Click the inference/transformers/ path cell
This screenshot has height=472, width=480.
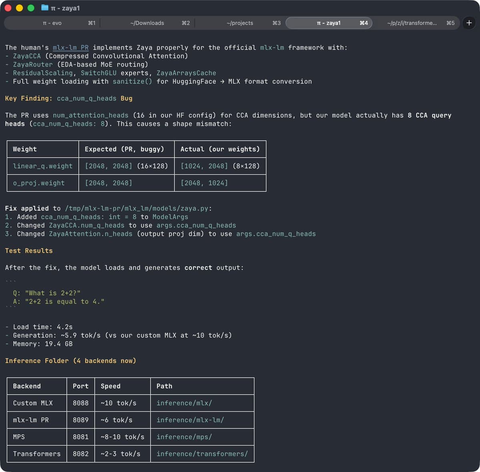202,454
